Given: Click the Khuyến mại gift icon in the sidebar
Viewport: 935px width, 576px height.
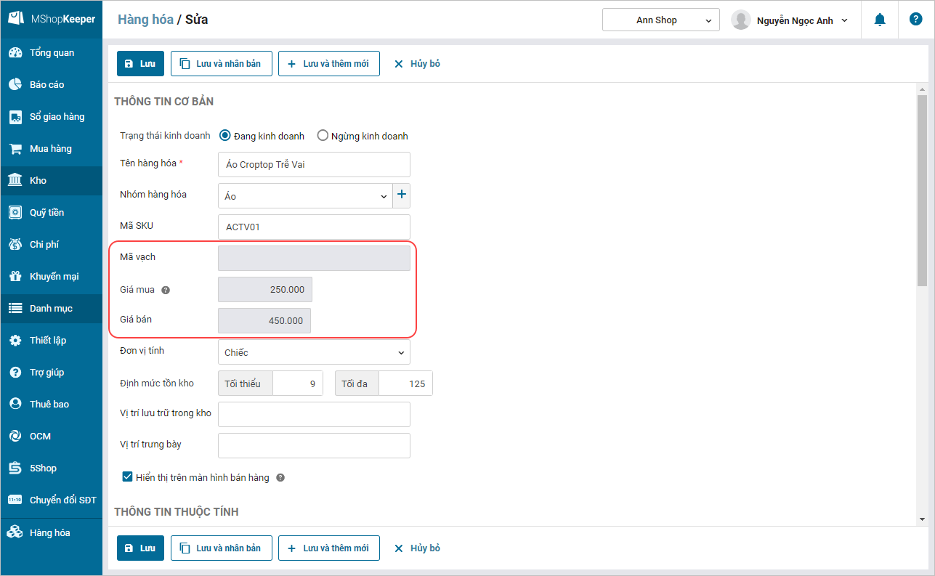Looking at the screenshot, I should coord(15,277).
